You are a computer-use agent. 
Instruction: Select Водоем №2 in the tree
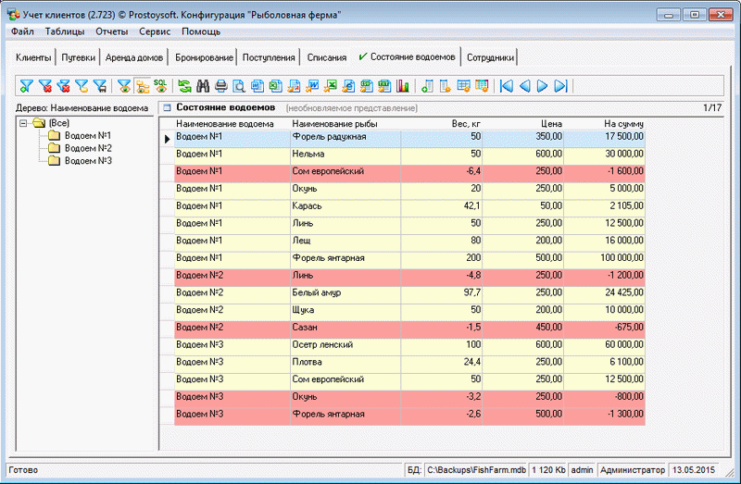coord(88,148)
